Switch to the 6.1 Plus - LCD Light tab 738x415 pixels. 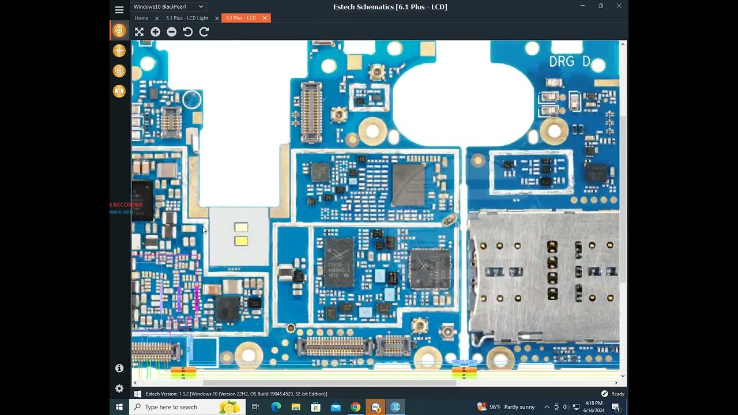pos(187,18)
